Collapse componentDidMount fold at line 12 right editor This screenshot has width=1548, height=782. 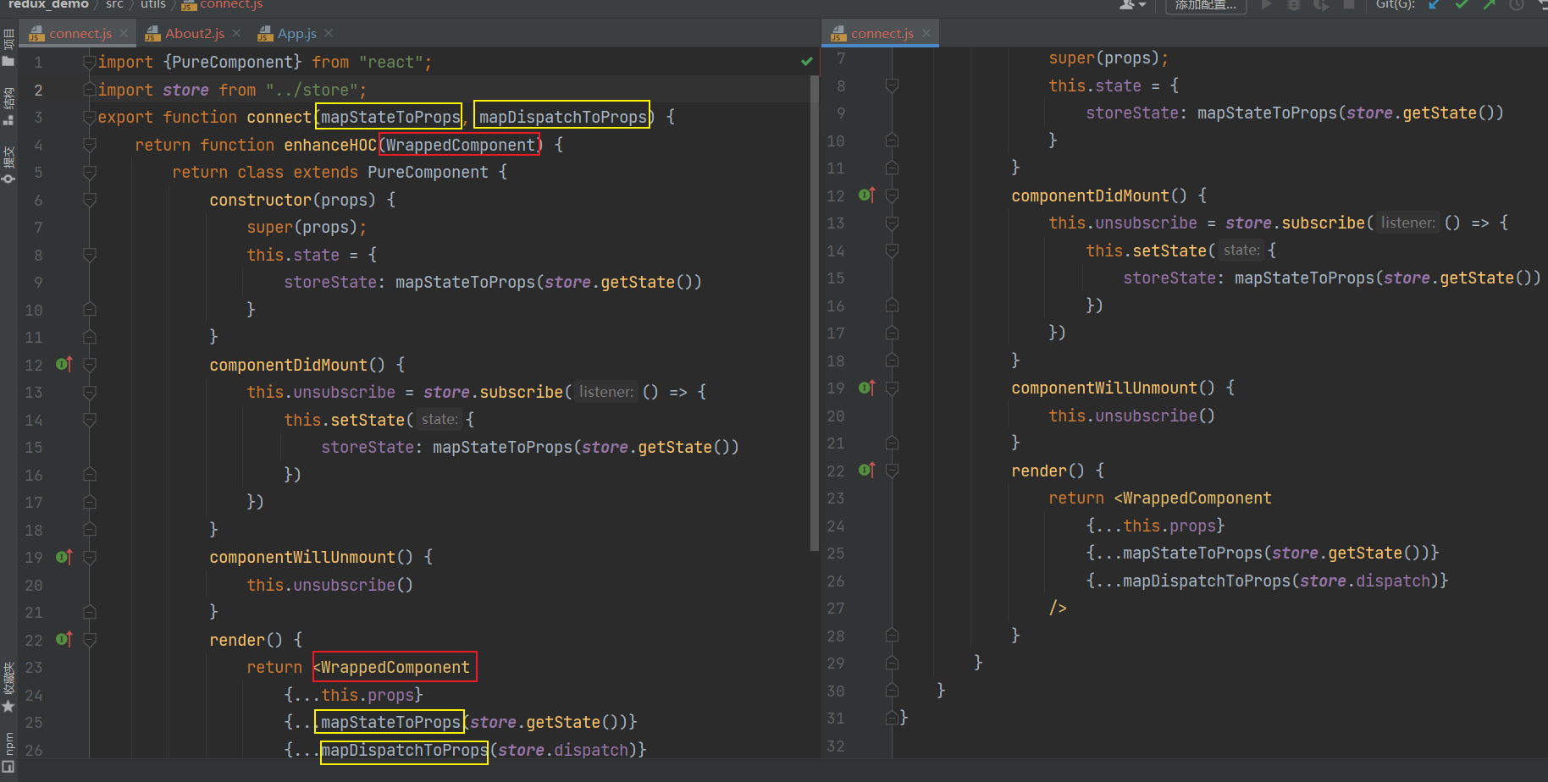coord(892,195)
